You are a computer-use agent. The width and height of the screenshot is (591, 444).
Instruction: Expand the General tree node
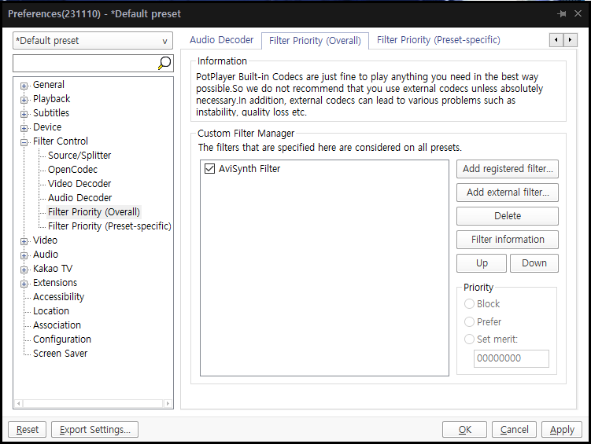coord(24,86)
